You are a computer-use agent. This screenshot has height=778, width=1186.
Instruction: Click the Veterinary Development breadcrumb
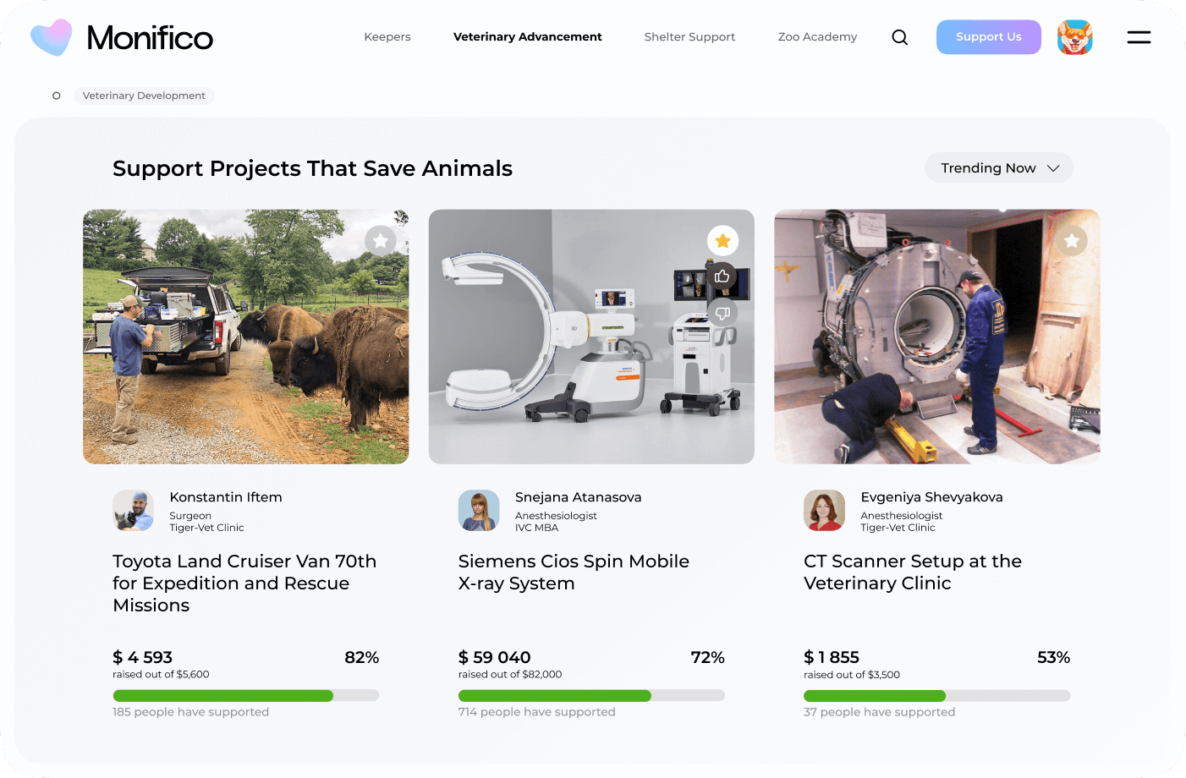click(144, 96)
